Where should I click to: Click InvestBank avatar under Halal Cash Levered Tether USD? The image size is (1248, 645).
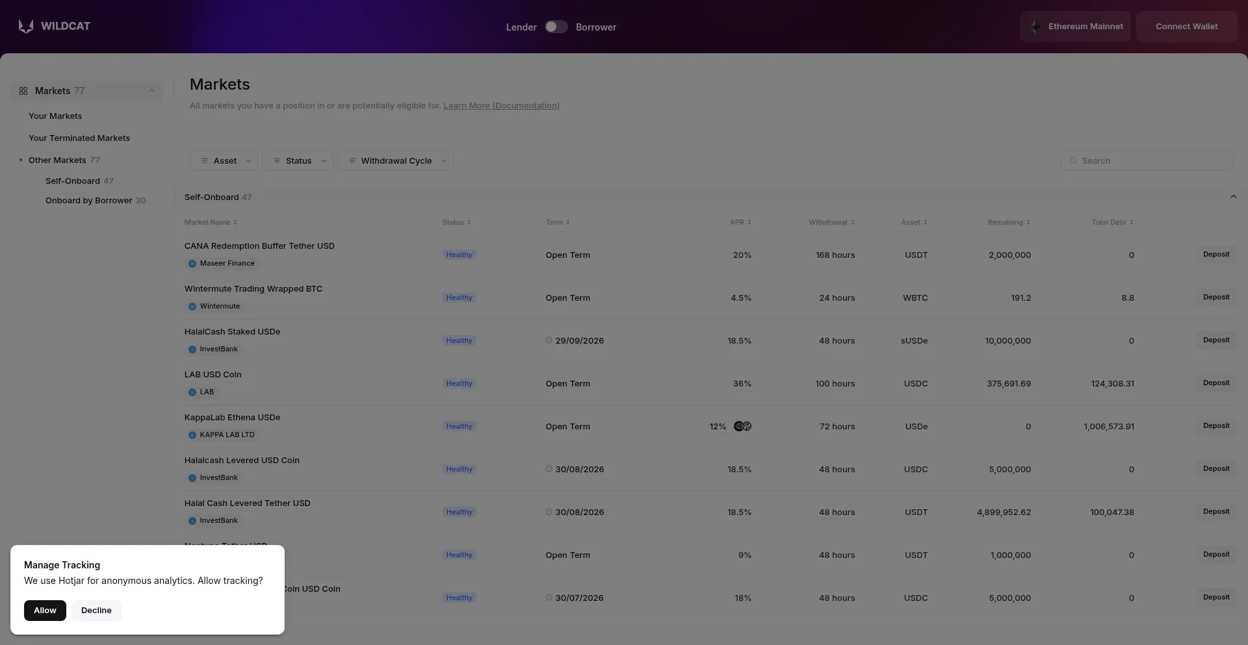tap(192, 521)
